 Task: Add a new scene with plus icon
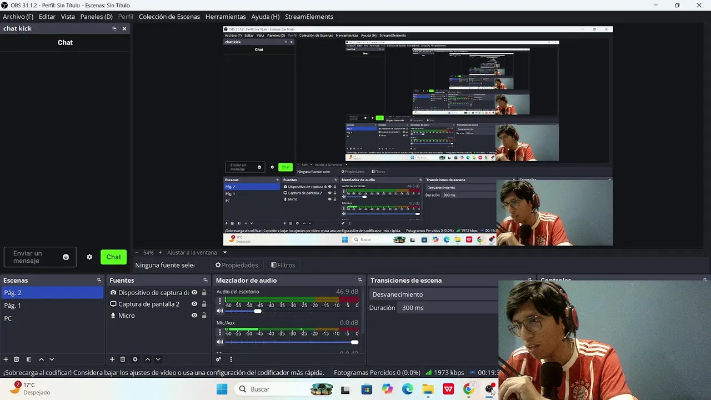point(6,359)
